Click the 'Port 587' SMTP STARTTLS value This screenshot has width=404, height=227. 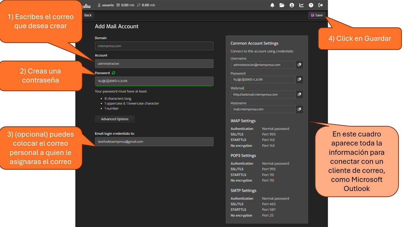pyautogui.click(x=269, y=210)
